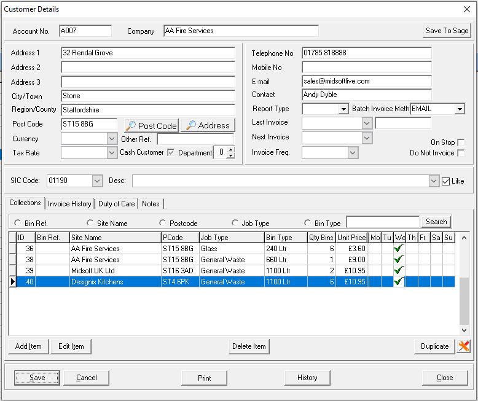The width and height of the screenshot is (478, 401).
Task: Click the 660 Ltr bin type cell
Action: click(286, 260)
